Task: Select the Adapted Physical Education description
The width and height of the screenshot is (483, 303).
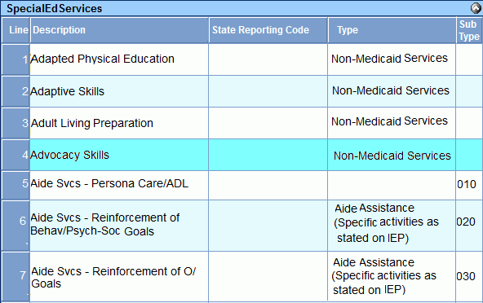Action: 102,59
